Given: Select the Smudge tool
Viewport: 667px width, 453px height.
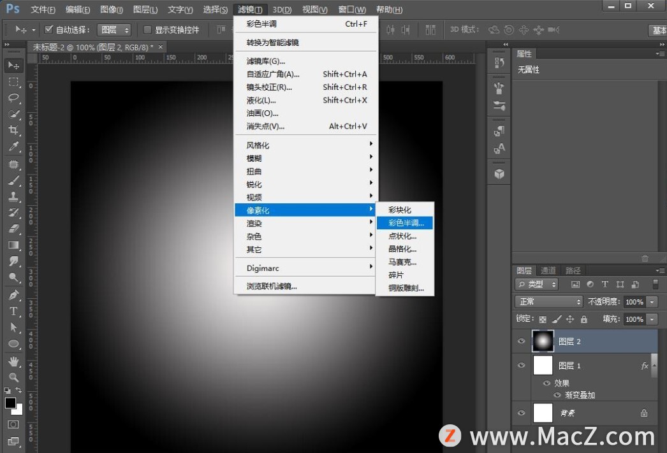Looking at the screenshot, I should (x=13, y=261).
